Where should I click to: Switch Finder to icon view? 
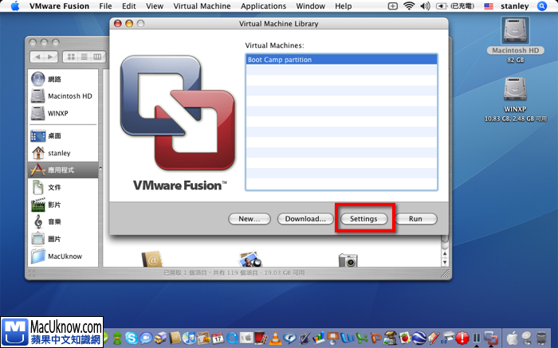(70, 57)
